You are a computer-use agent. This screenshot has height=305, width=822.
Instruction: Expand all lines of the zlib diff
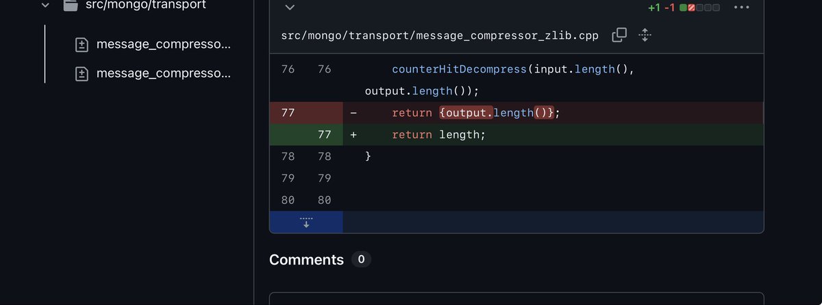point(644,35)
